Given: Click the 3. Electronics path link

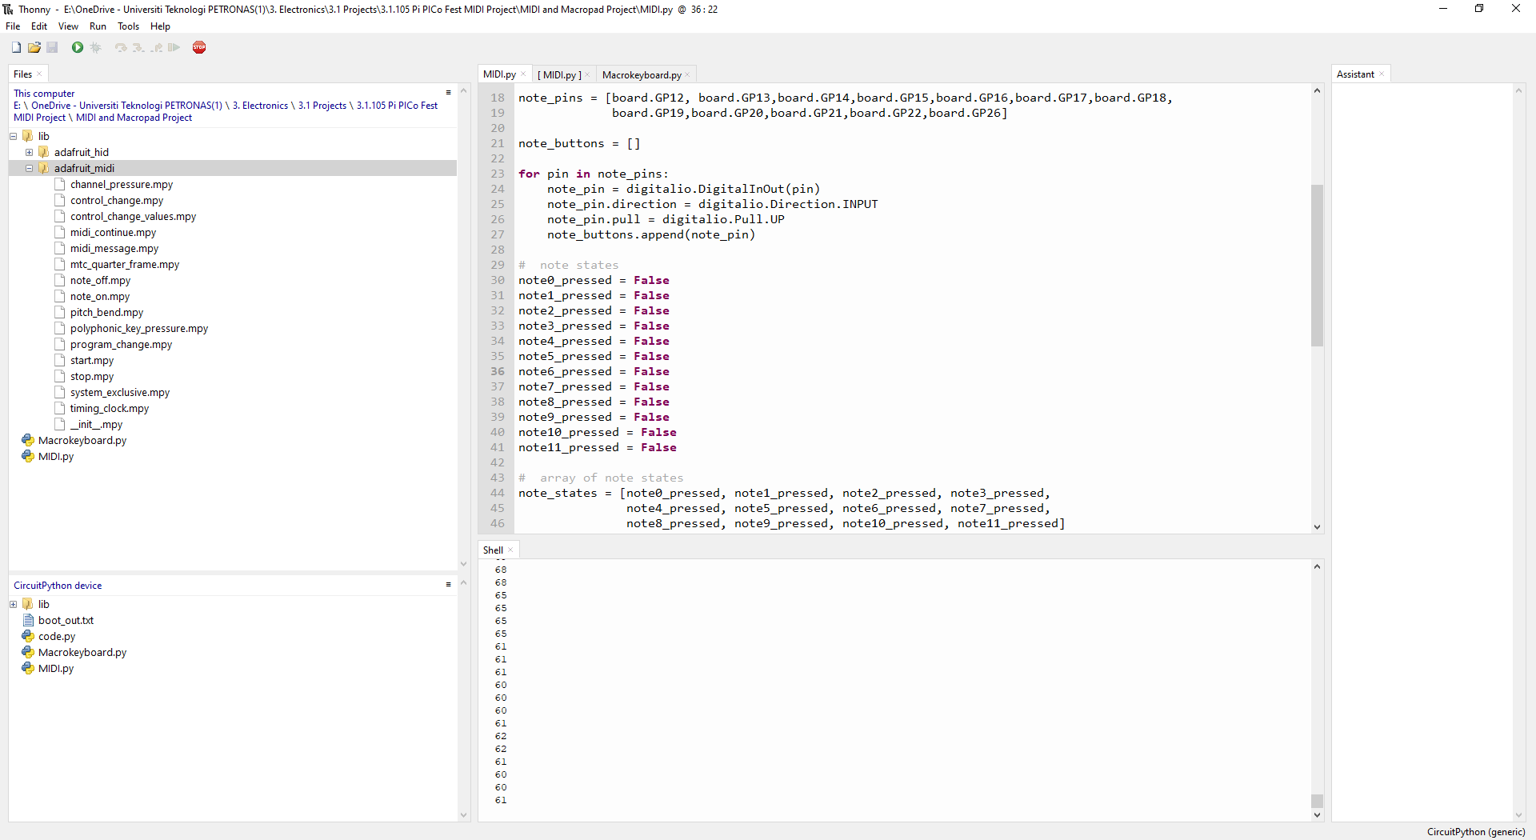Looking at the screenshot, I should click(260, 106).
